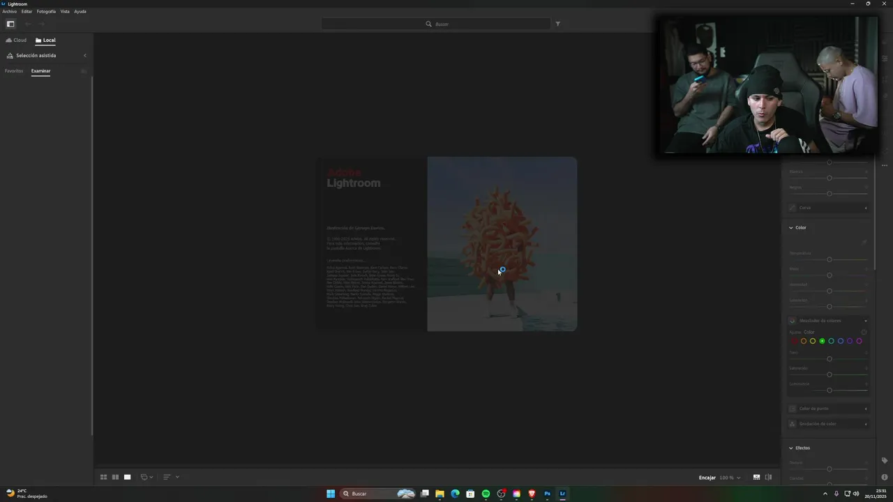The height and width of the screenshot is (502, 893).
Task: Open the flag and rating filter dropdown
Action: (147, 477)
